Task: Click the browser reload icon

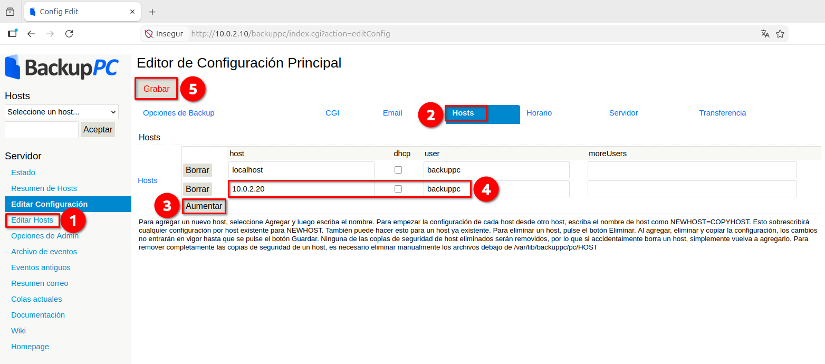Action: [x=69, y=34]
